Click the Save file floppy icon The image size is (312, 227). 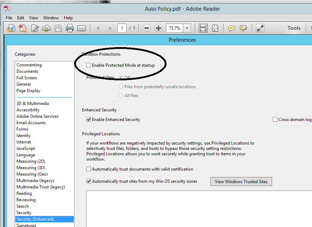[x=58, y=28]
